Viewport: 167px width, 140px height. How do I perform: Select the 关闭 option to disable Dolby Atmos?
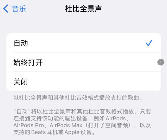coord(84,81)
